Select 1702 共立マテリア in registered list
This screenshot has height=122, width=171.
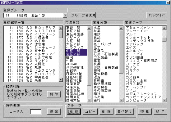click(31, 28)
